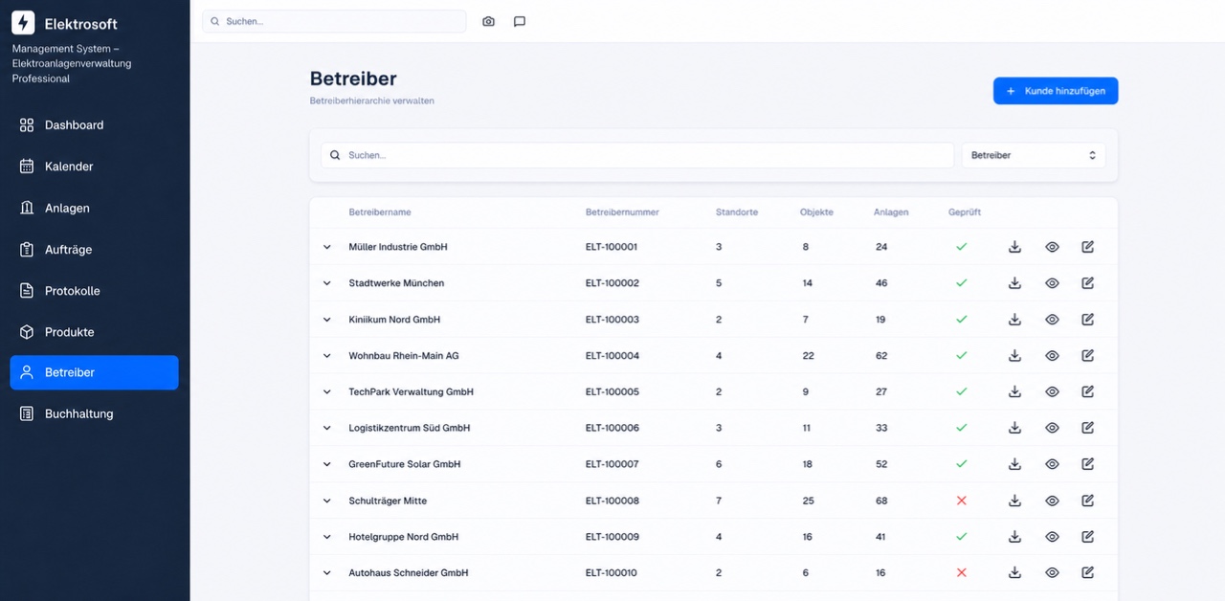
Task: Download Hotelgruppe Nord GmbH data
Action: coord(1014,537)
